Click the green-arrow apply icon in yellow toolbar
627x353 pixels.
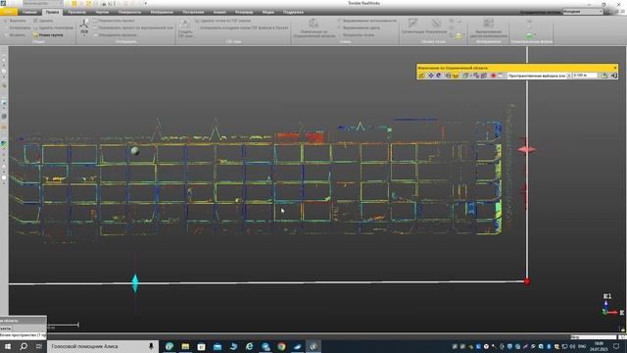coord(604,76)
